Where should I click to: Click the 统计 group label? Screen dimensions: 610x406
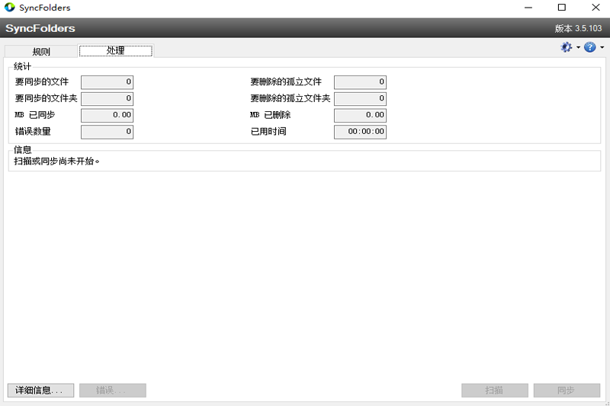[22, 66]
